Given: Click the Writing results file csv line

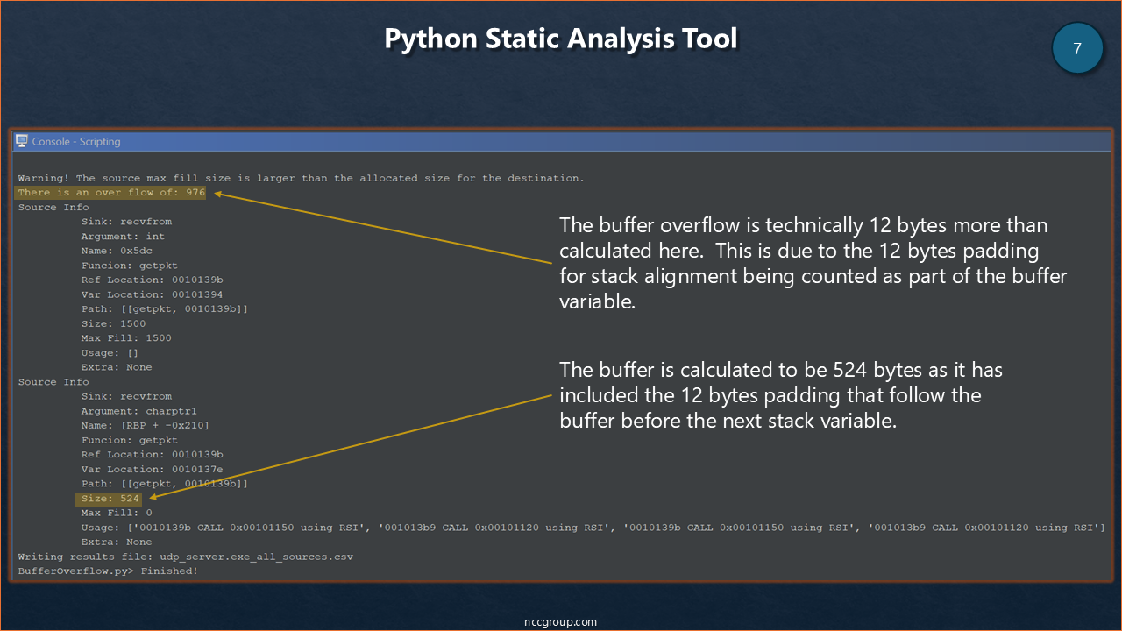Looking at the screenshot, I should (x=186, y=557).
